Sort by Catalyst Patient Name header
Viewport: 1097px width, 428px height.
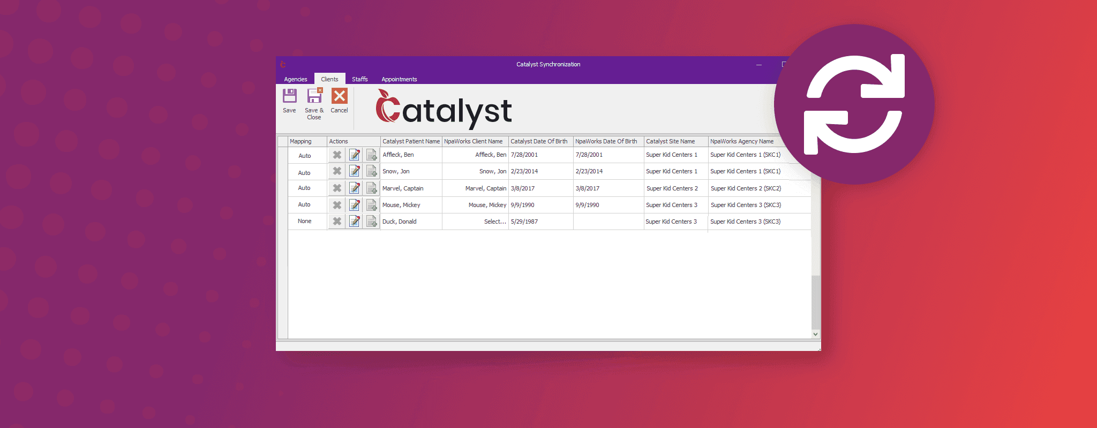(x=411, y=141)
